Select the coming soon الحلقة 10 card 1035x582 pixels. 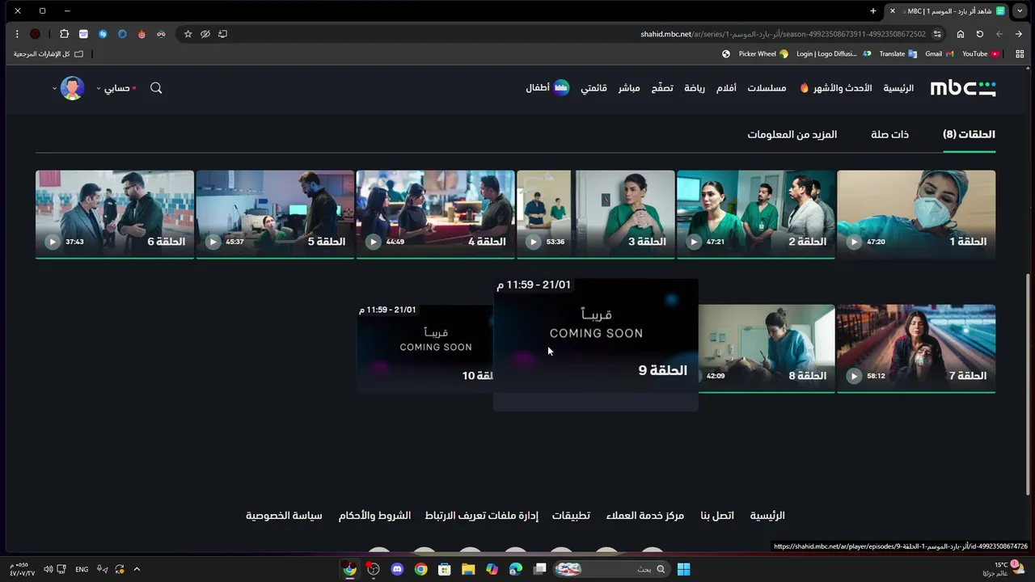point(425,348)
